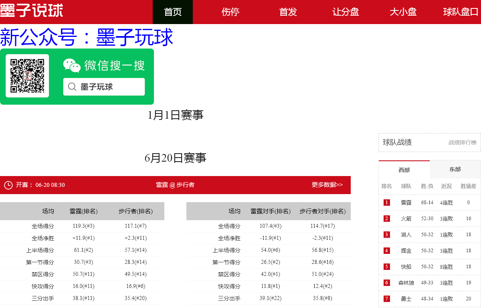Select team 勇士 in standings
Image resolution: width=481 pixels, height=308 pixels.
(406, 299)
